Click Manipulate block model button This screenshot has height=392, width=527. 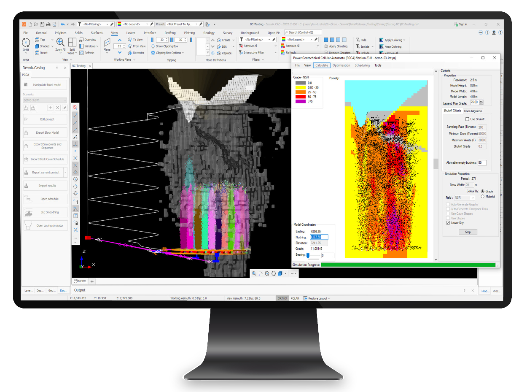pyautogui.click(x=45, y=85)
